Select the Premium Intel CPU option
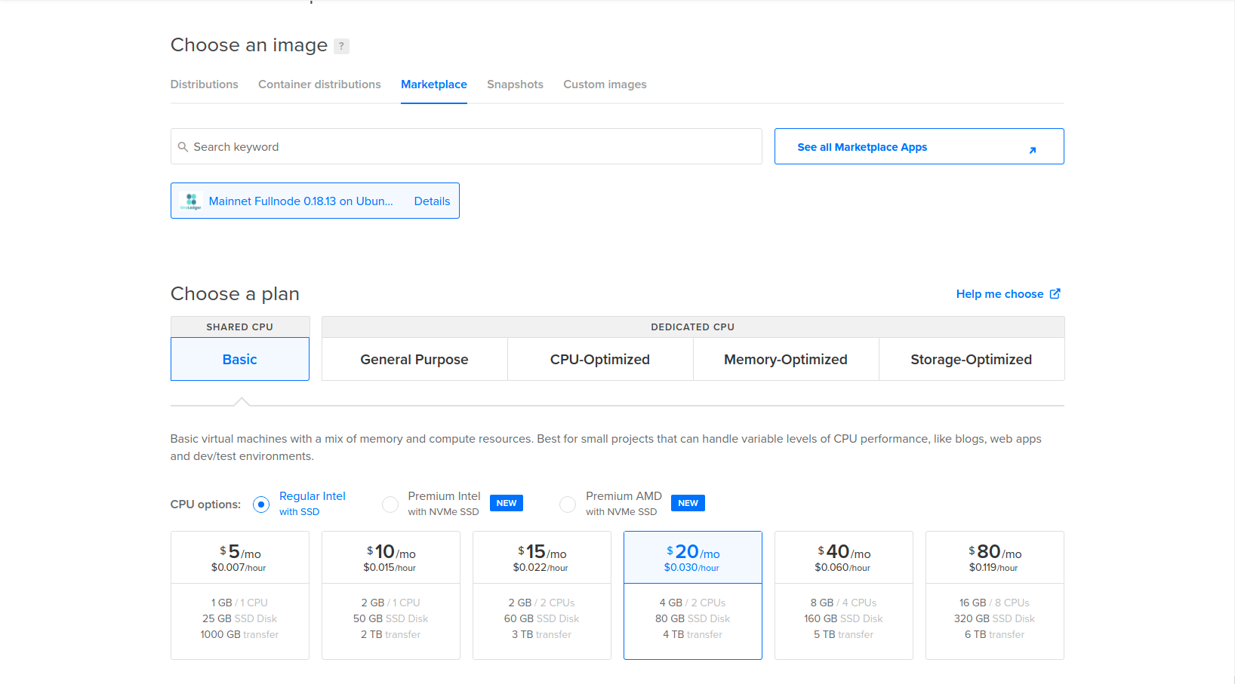The height and width of the screenshot is (684, 1235). [x=390, y=505]
